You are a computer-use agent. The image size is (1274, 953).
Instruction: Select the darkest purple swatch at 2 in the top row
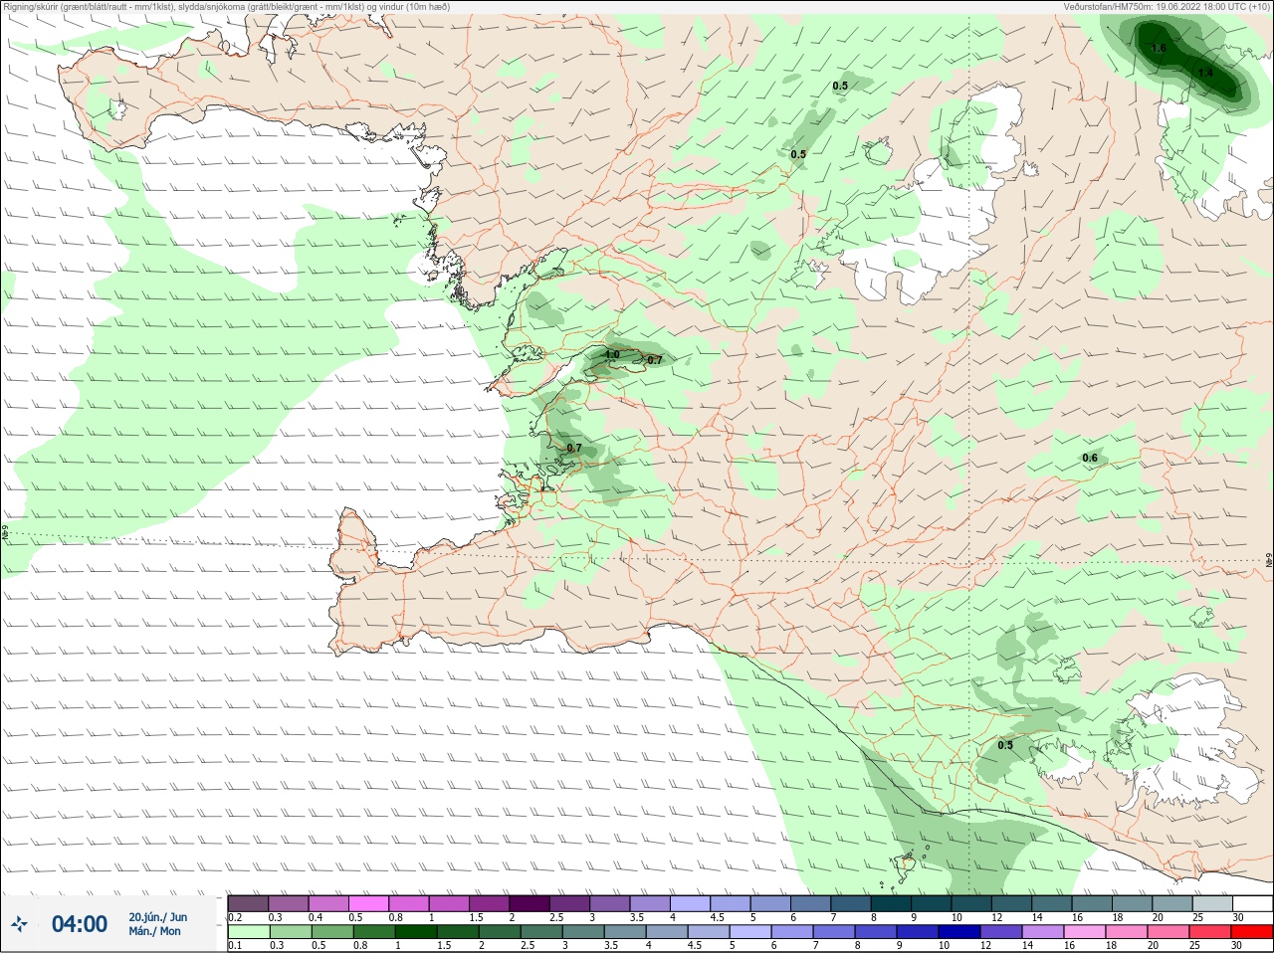coord(530,903)
